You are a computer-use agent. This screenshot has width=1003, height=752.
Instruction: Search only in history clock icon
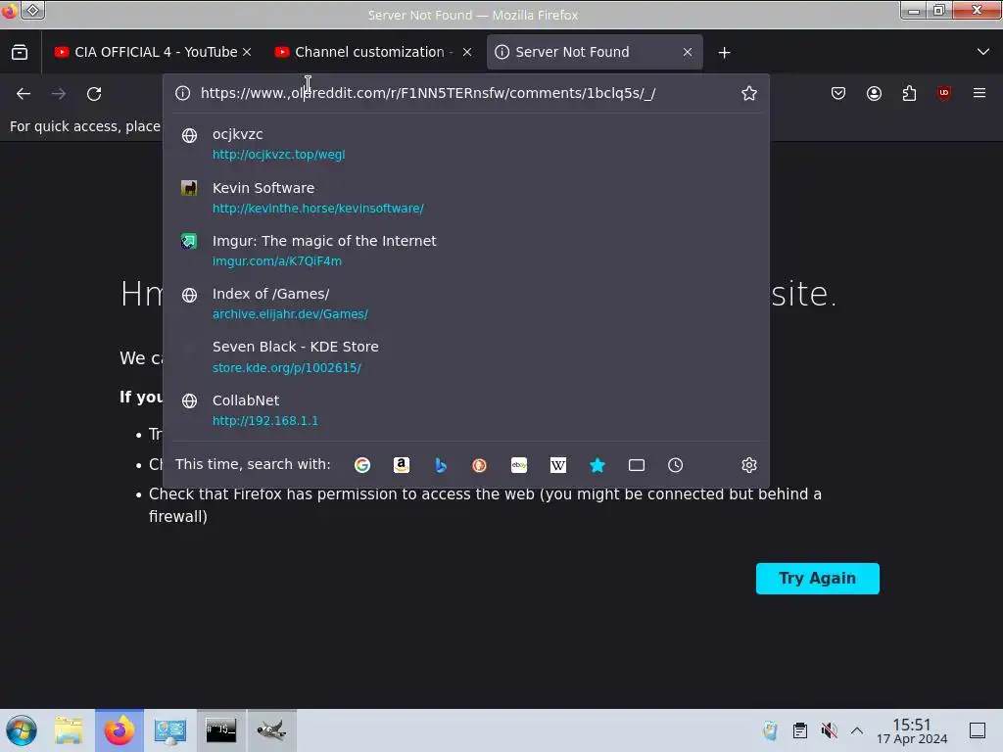[x=676, y=465]
